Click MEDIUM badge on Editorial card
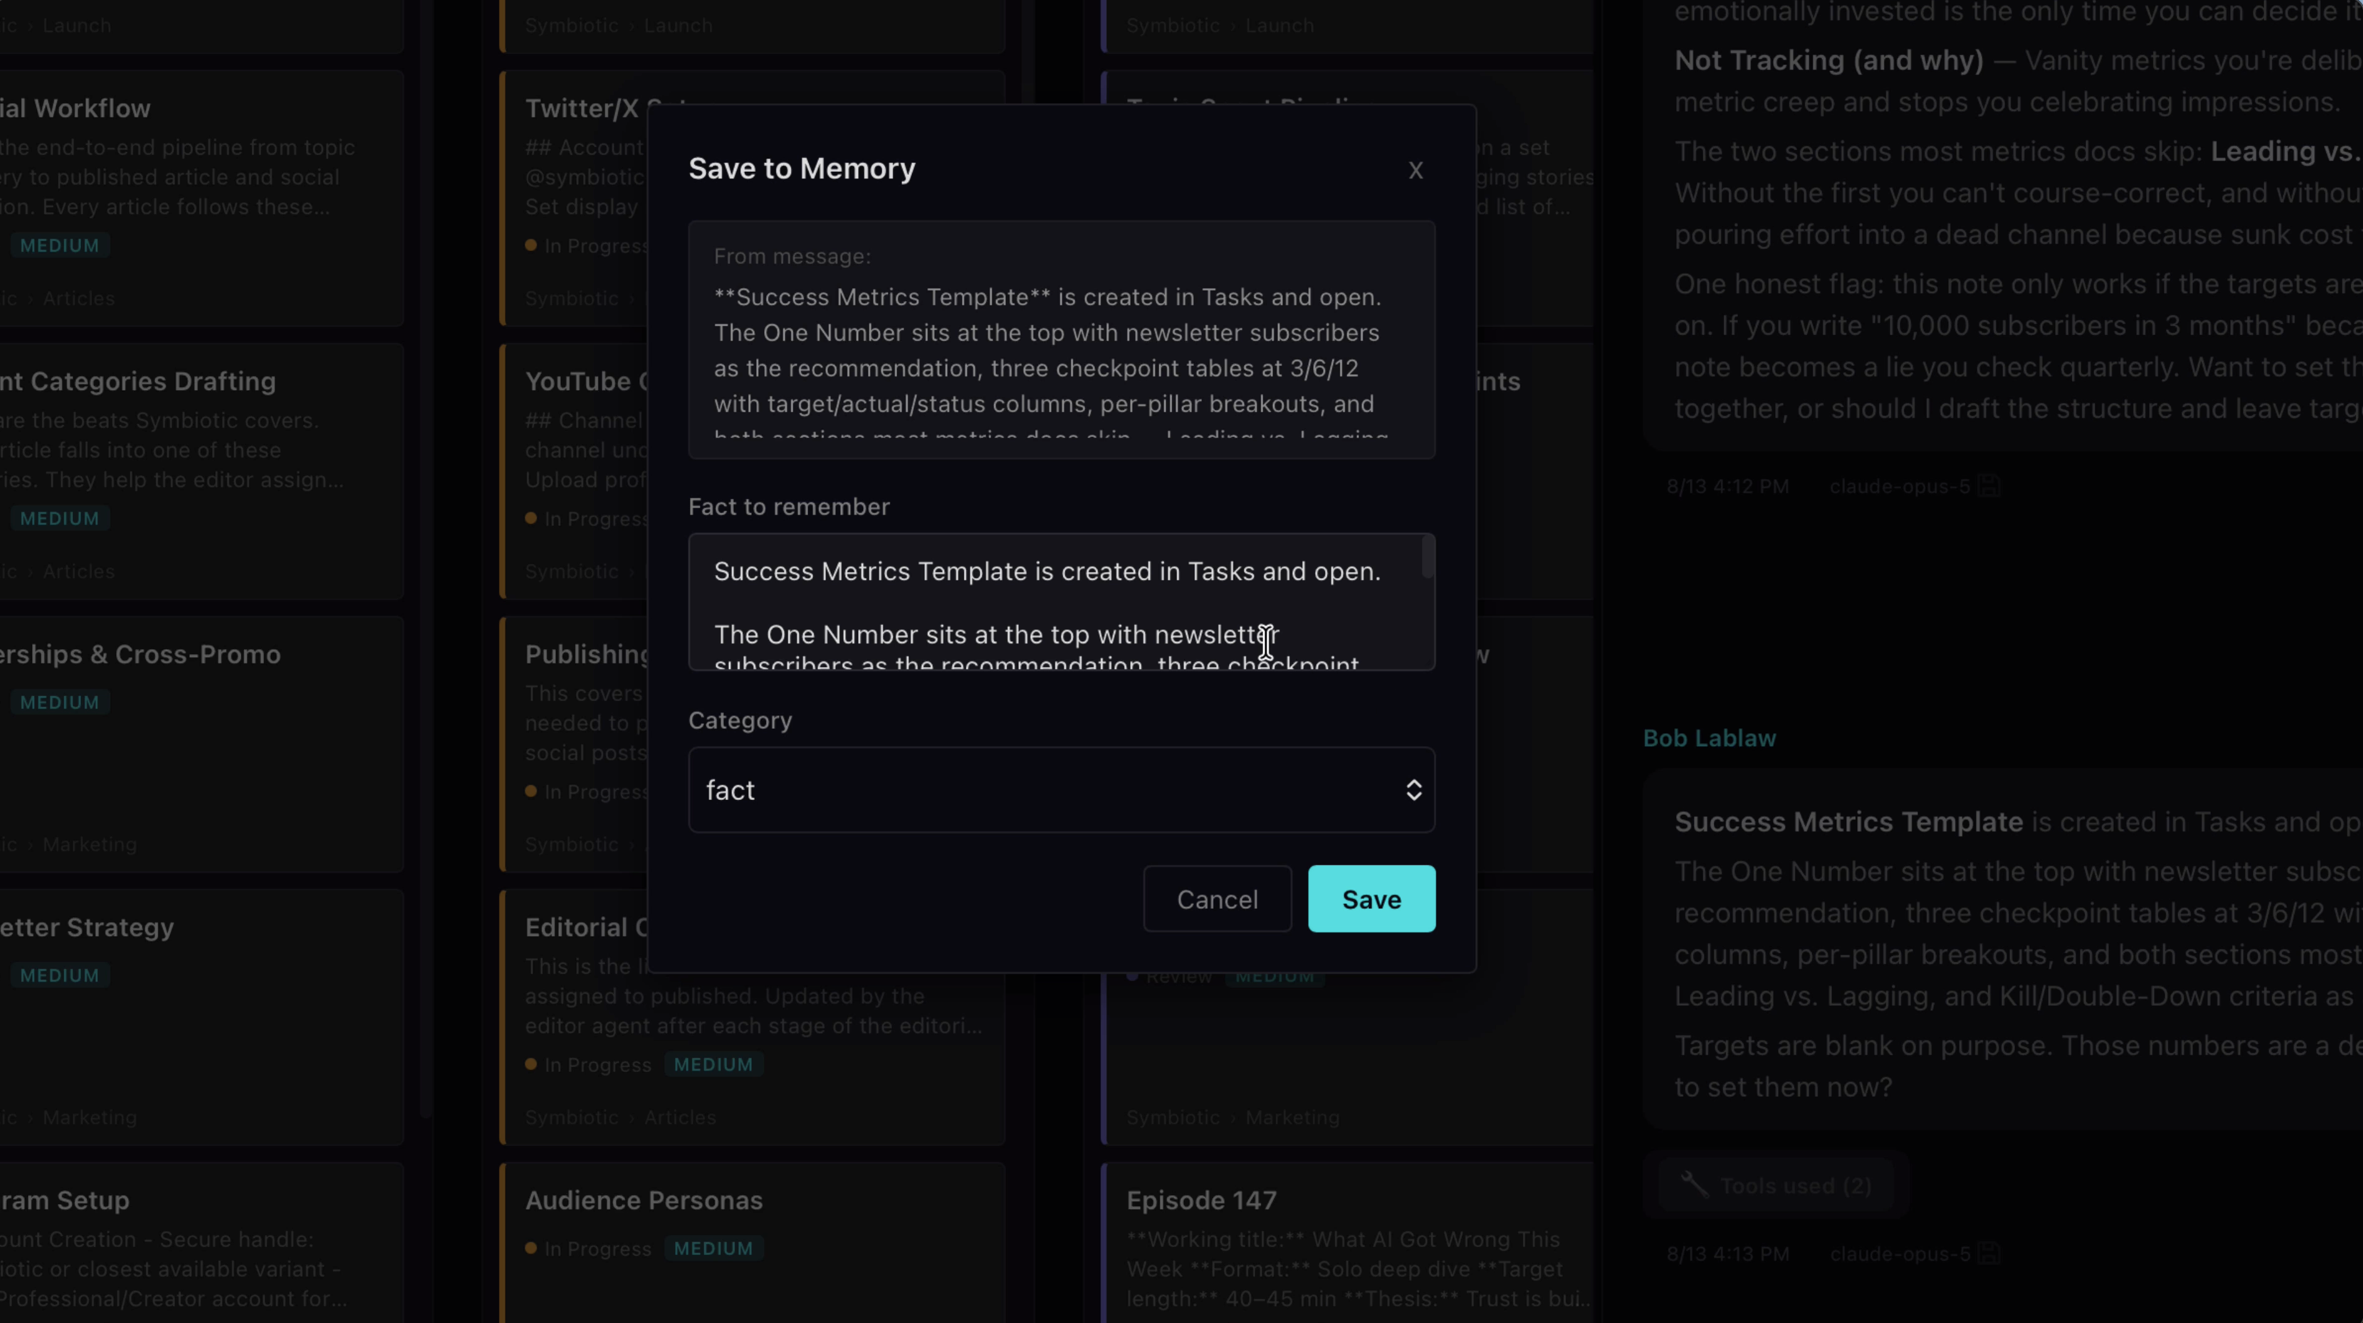 pos(713,1064)
